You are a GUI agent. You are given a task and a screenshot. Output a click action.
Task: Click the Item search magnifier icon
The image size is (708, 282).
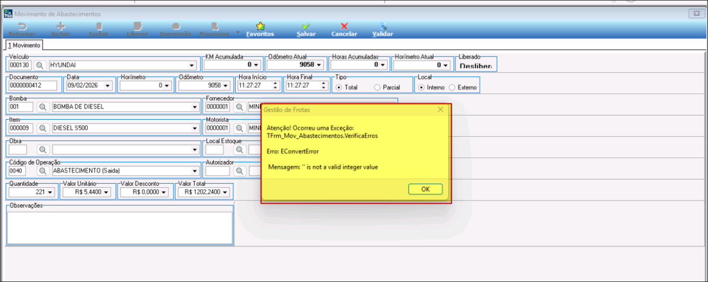coord(43,128)
